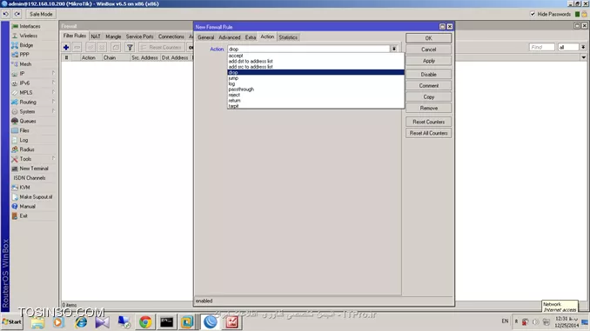
Task: Open the NAT tab in Firewall
Action: 96,36
